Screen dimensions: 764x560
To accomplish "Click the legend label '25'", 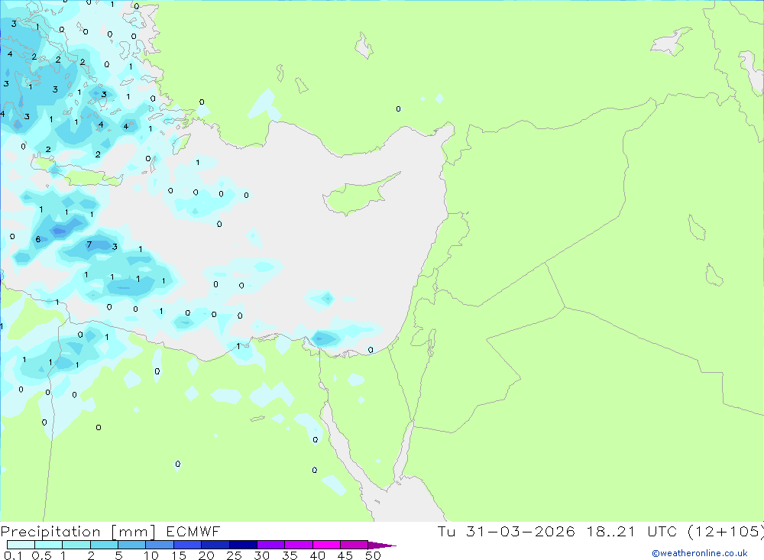I will click(235, 555).
